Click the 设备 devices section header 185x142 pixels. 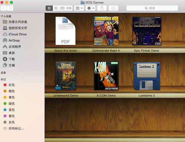coord(3,73)
